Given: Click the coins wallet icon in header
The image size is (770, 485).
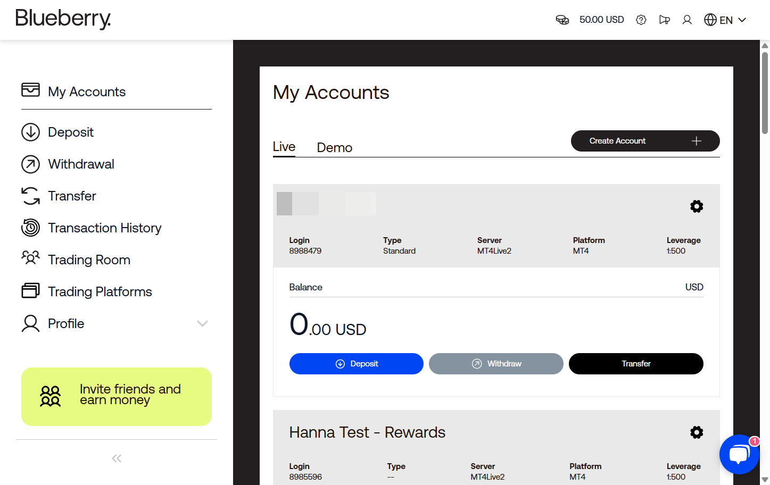Looking at the screenshot, I should [562, 20].
